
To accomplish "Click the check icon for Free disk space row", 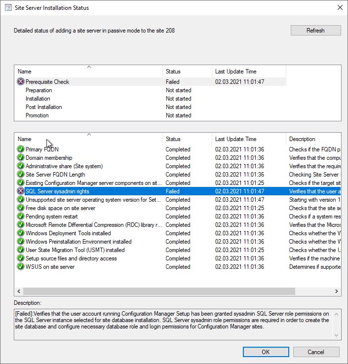I will click(x=21, y=208).
